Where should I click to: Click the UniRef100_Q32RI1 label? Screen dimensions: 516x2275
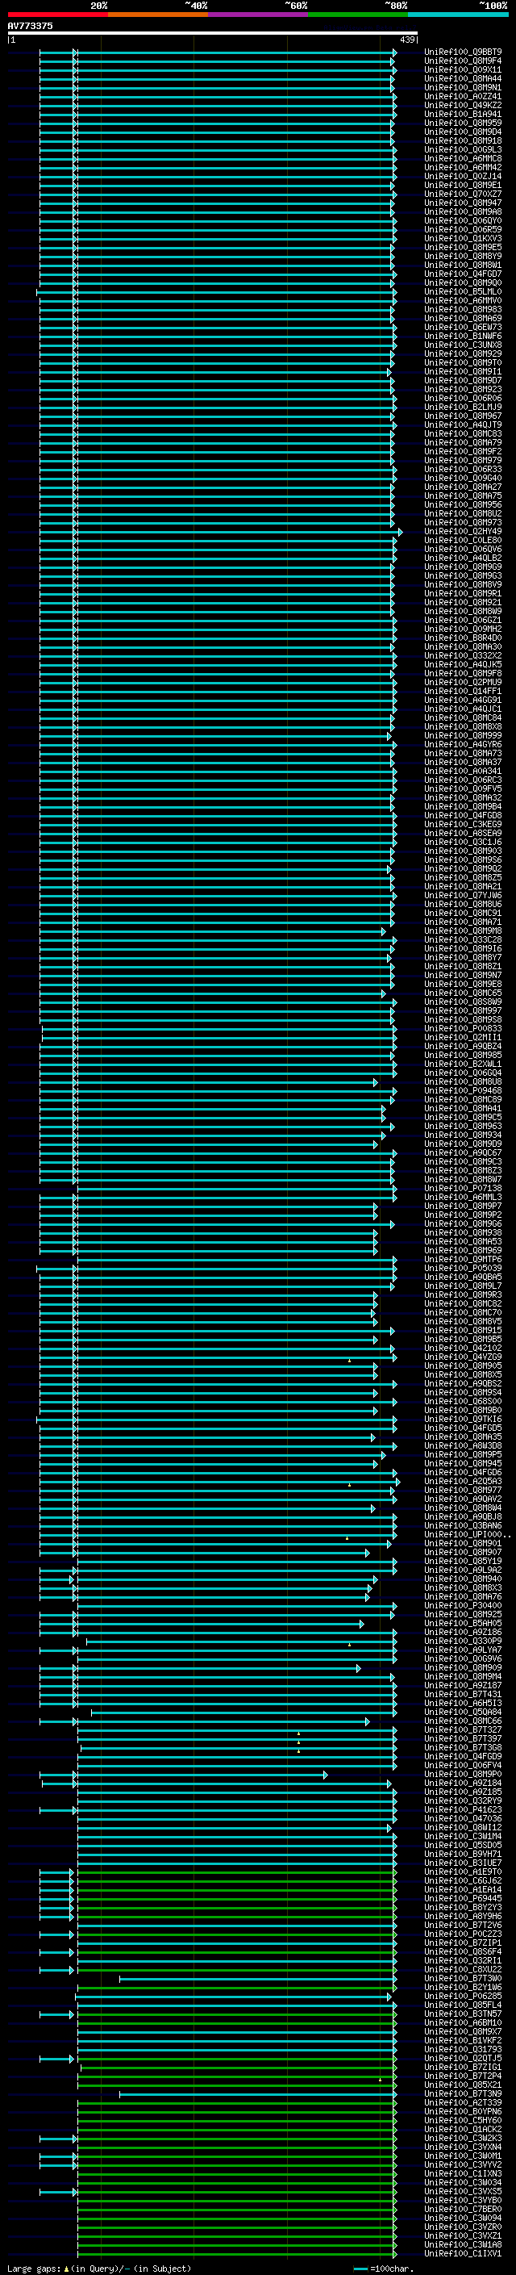click(463, 1960)
